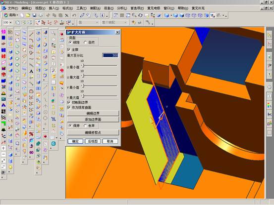This screenshot has height=205, width=274.
Task: Open the 插入(S) menu
Action: coord(54,8)
